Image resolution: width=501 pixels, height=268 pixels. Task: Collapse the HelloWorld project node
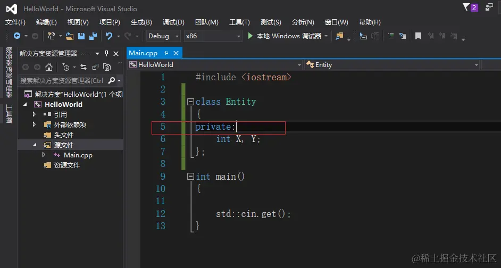click(25, 104)
